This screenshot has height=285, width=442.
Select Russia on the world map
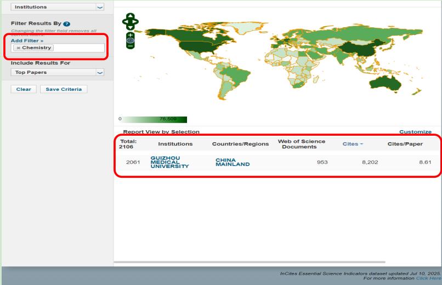pyautogui.click(x=353, y=35)
